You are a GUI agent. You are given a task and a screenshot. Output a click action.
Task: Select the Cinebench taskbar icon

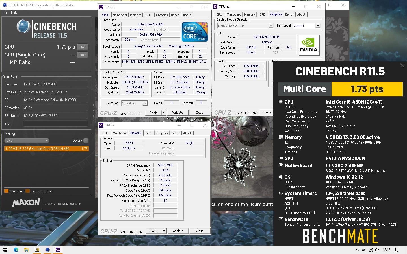[x=47, y=250]
